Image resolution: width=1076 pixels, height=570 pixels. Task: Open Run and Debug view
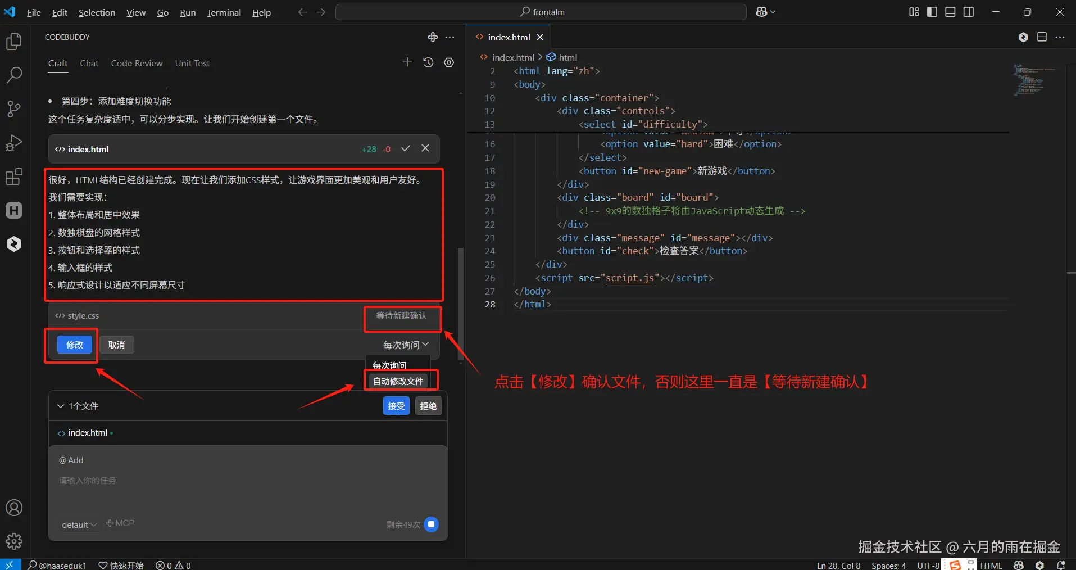point(14,143)
